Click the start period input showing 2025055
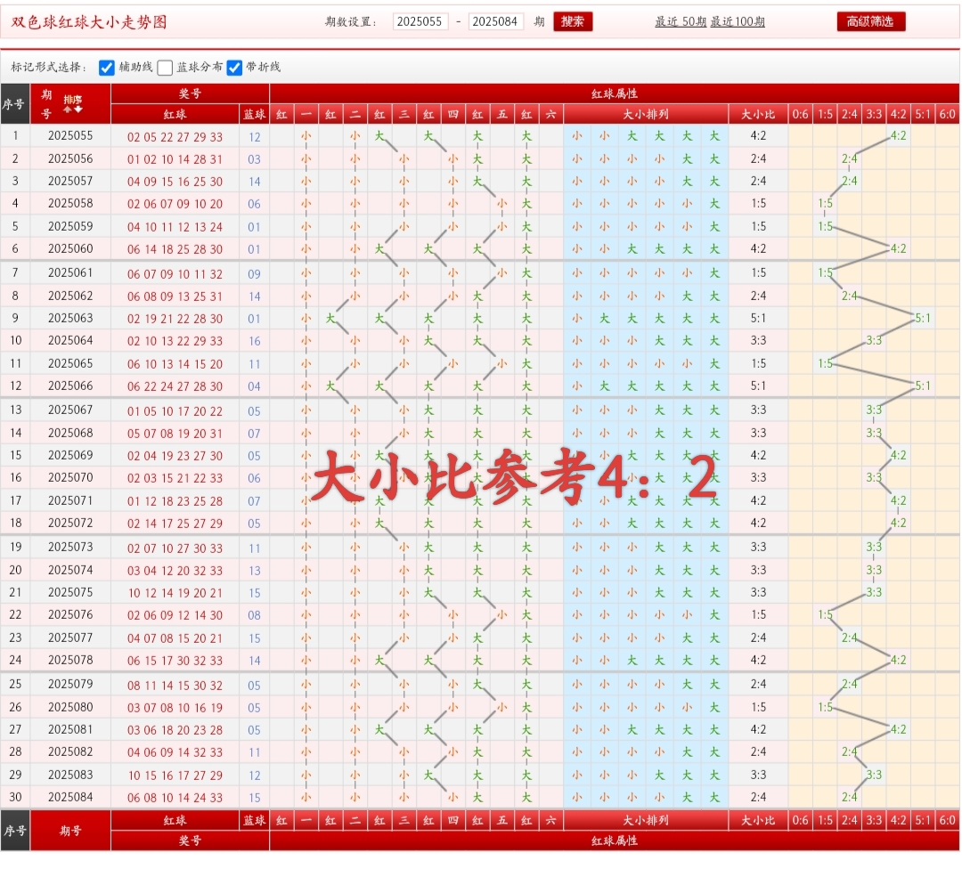The image size is (962, 869). point(420,21)
